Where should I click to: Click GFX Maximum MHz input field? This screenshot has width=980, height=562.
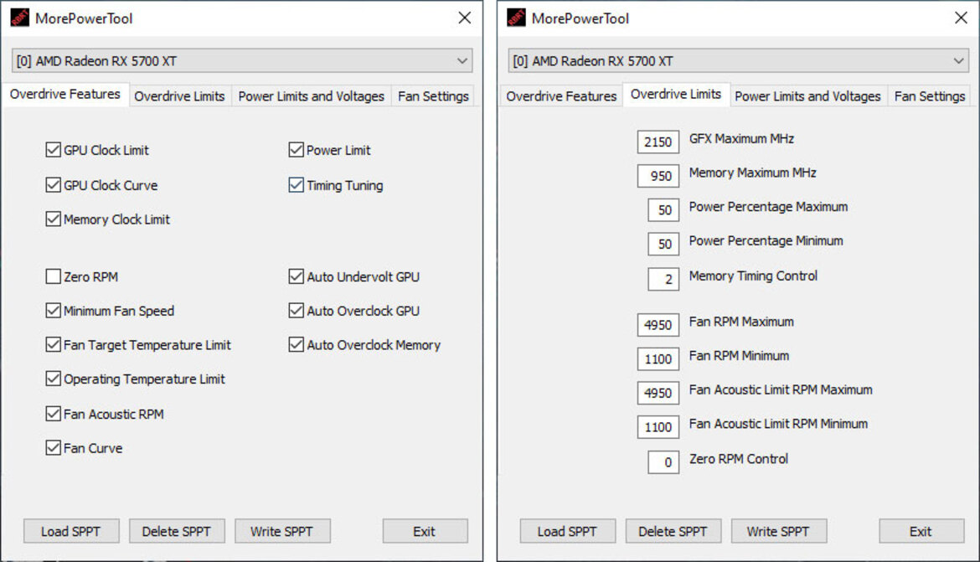point(658,142)
